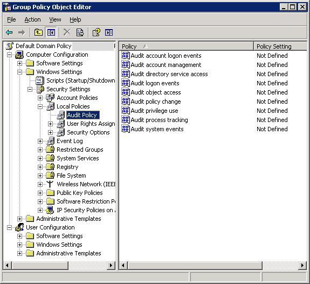The height and width of the screenshot is (284, 310).
Task: Expand the User Rights Assignment node
Action: [x=51, y=124]
